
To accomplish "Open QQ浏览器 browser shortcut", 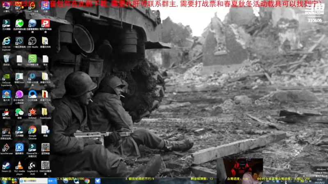I will (x=32, y=96).
